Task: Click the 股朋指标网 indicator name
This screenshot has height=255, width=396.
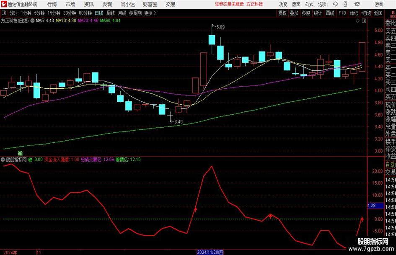Action: point(16,160)
